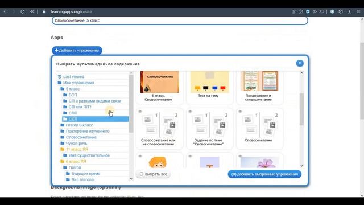
Task: Click the send-arrow icon in browser toolbar
Action: tap(315, 11)
